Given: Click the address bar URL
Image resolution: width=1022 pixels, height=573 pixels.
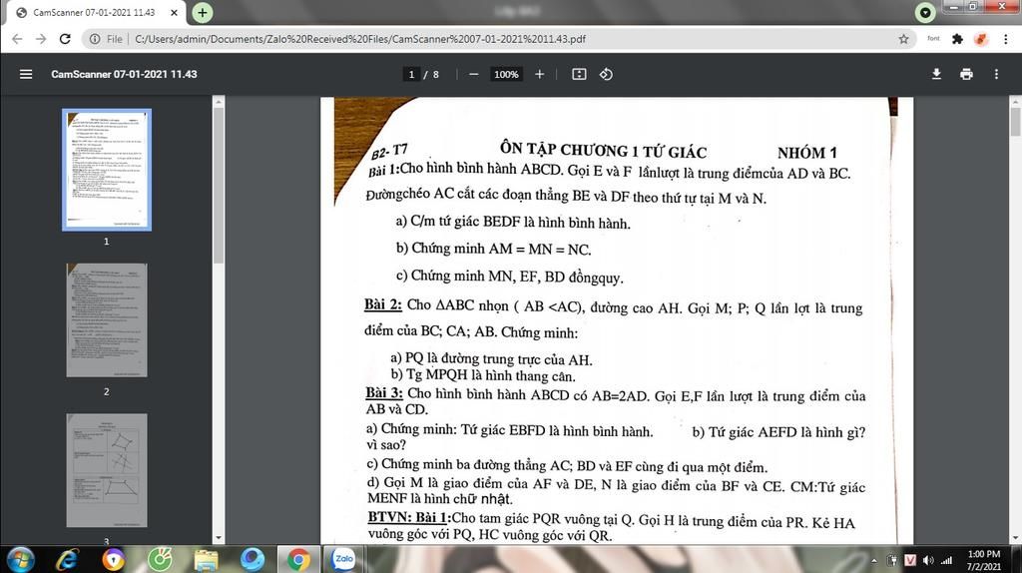Looking at the screenshot, I should tap(359, 39).
